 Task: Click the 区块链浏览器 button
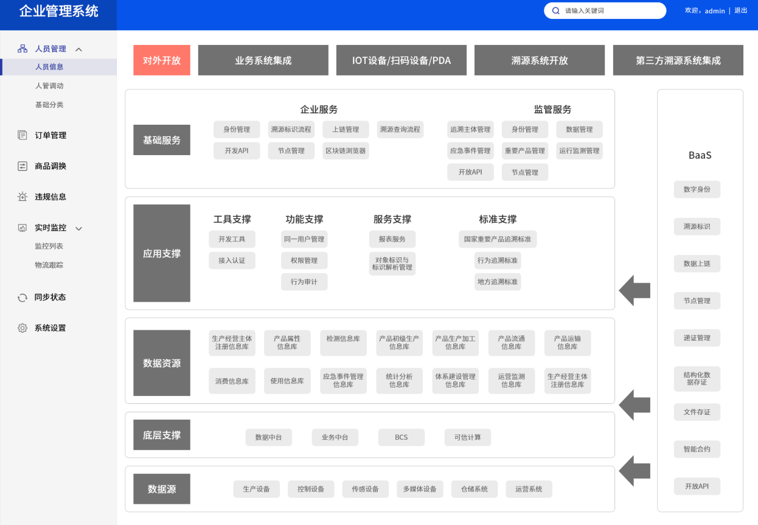pos(346,151)
